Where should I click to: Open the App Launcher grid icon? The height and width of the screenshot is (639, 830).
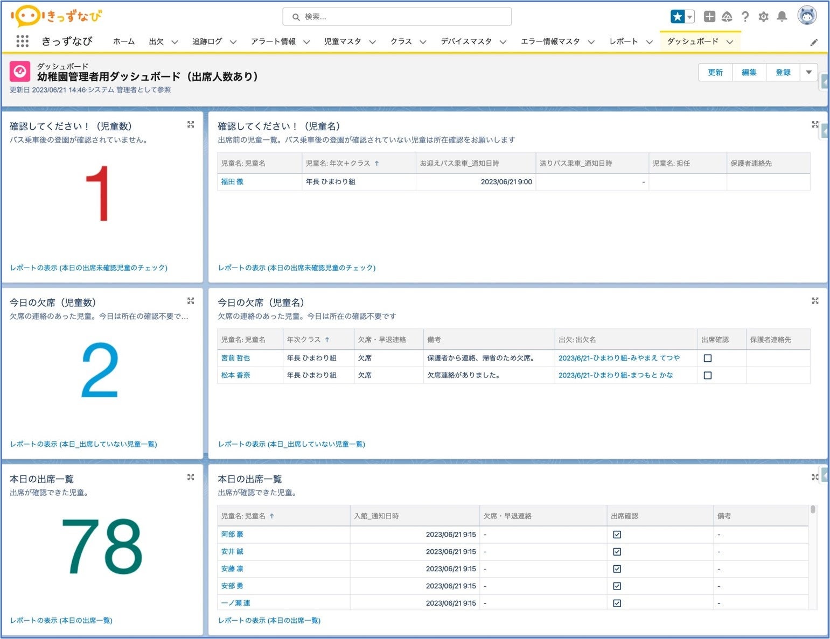(22, 41)
